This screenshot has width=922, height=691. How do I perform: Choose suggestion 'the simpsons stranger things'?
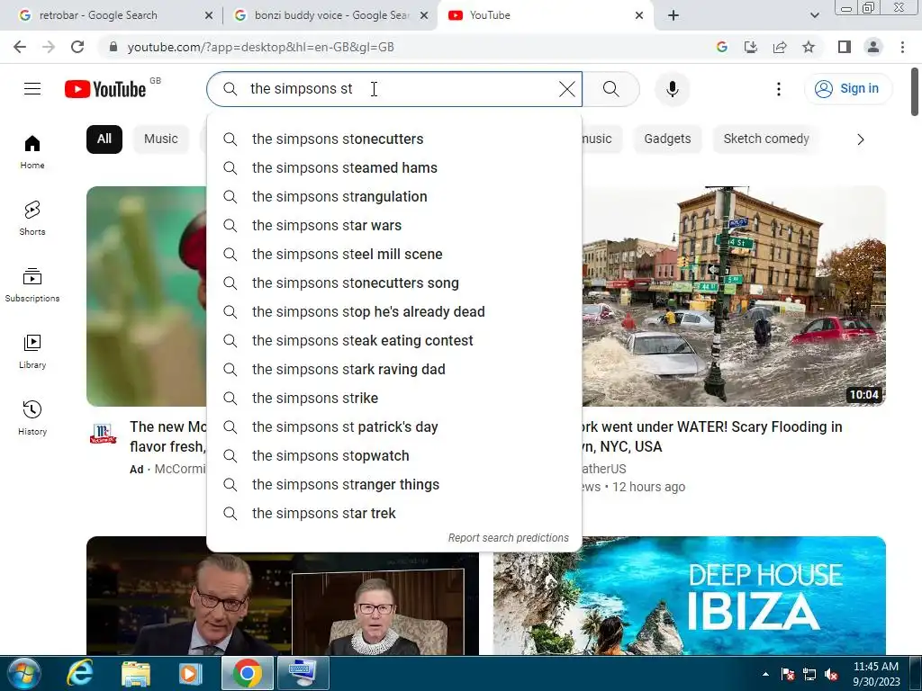pos(394,485)
